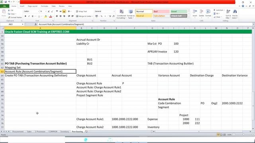Align text left in the cell
The width and height of the screenshot is (255, 143).
57,16
